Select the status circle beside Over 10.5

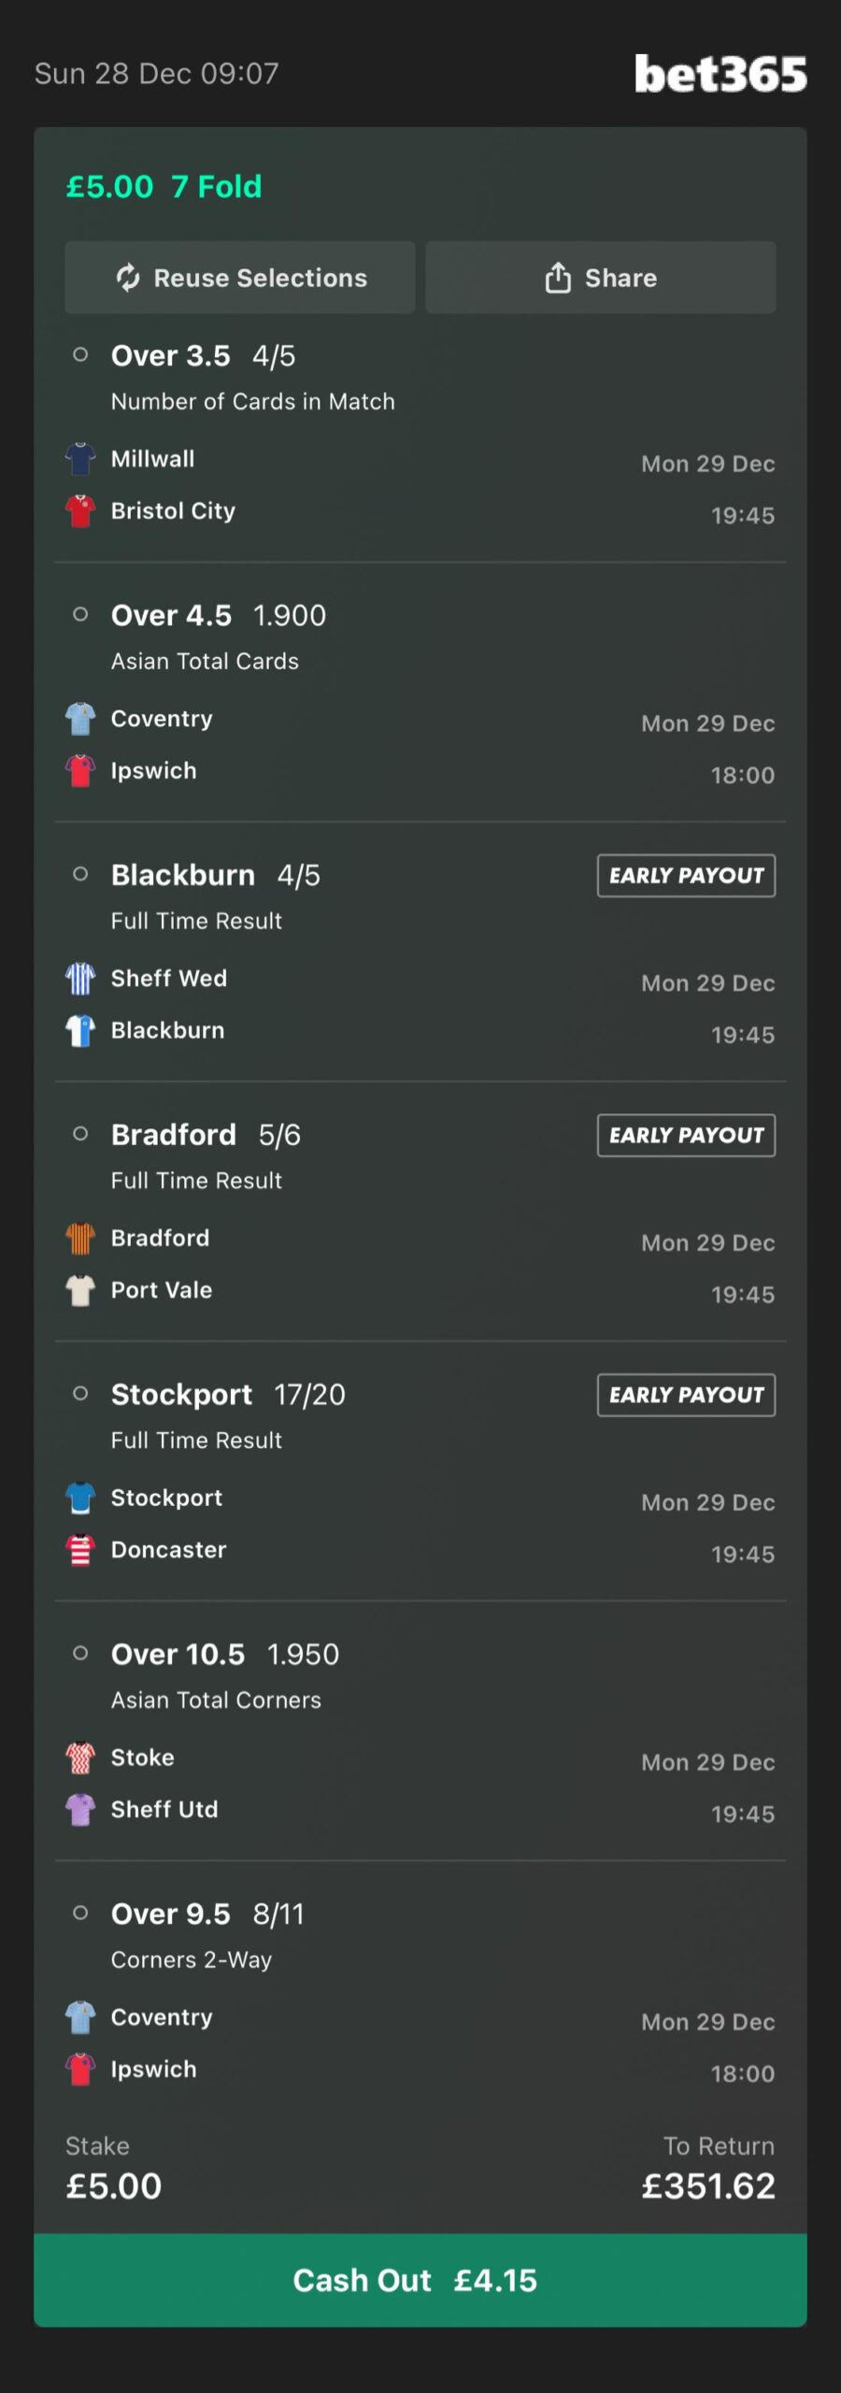tap(80, 1653)
